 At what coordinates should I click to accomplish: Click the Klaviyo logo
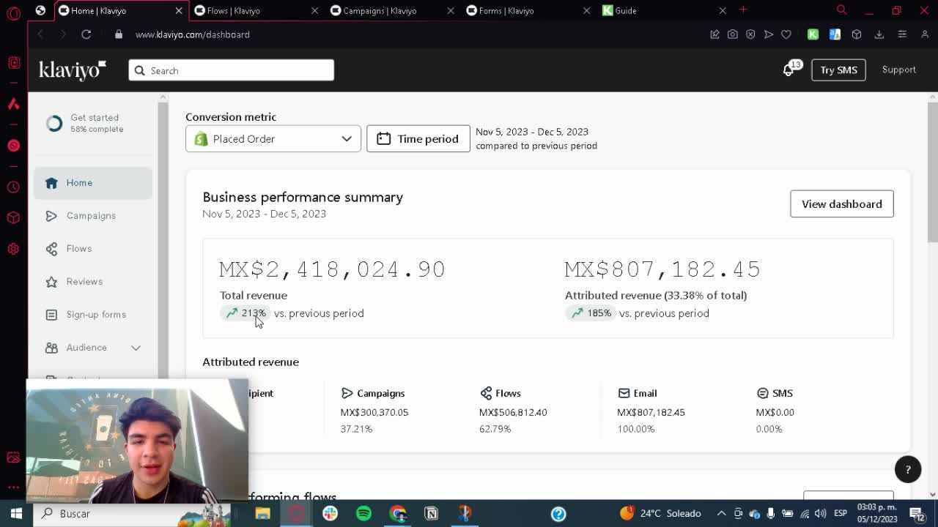click(73, 70)
